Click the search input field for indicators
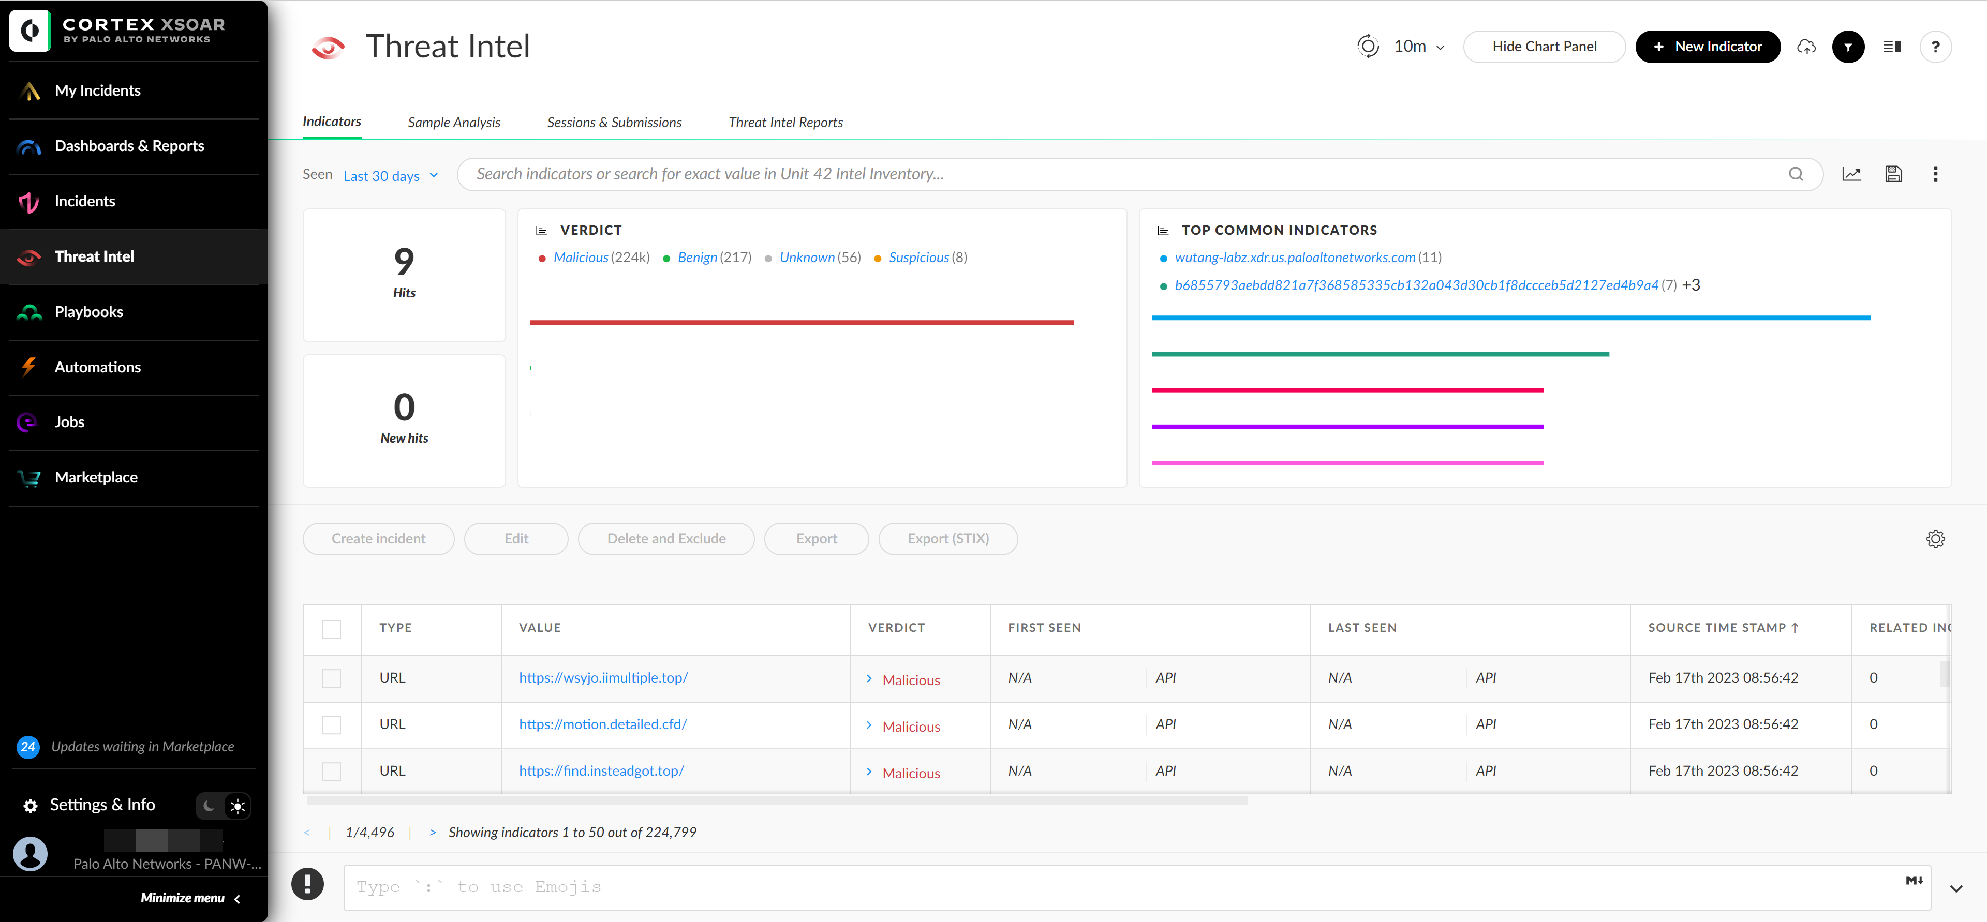The width and height of the screenshot is (1987, 922). pos(1132,174)
